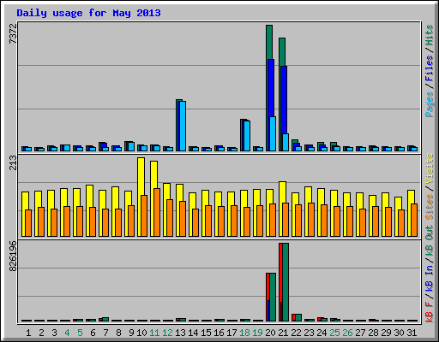The height and width of the screenshot is (342, 439).
Task: Click the Sites legend label
Action: 430,207
